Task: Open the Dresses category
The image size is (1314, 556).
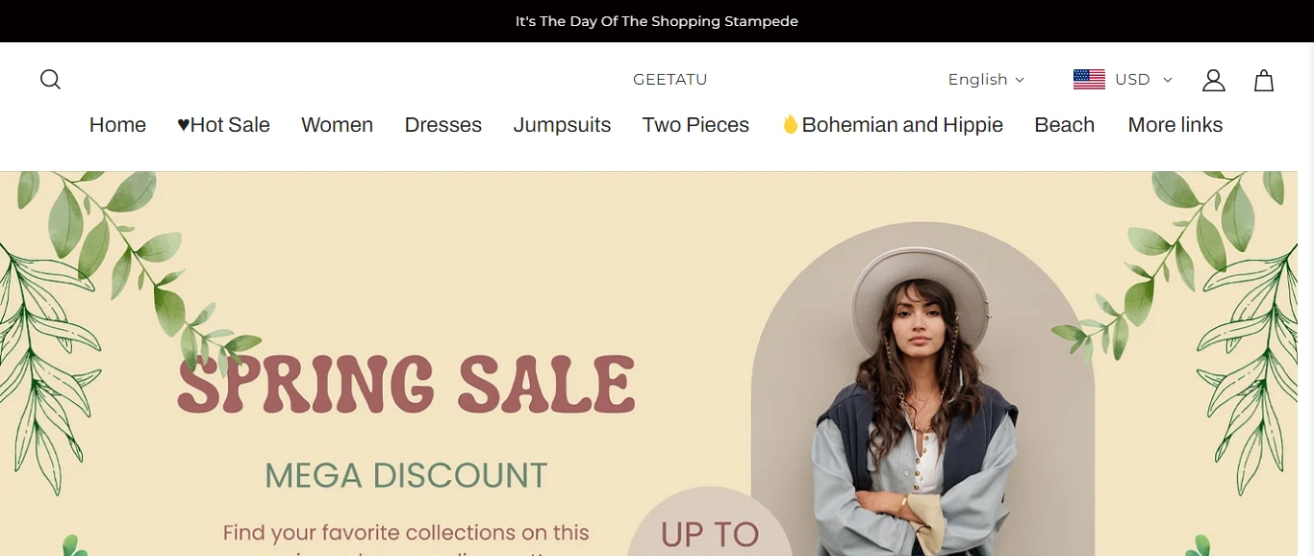Action: coord(442,125)
